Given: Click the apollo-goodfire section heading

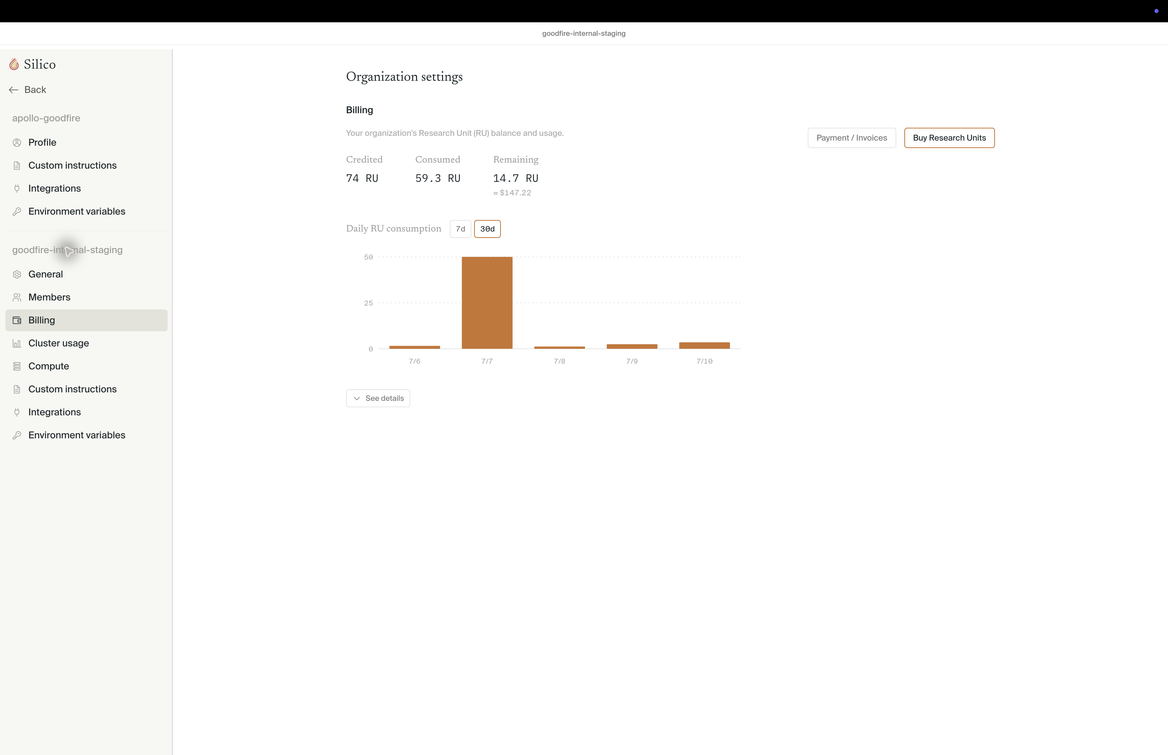Looking at the screenshot, I should [x=46, y=118].
